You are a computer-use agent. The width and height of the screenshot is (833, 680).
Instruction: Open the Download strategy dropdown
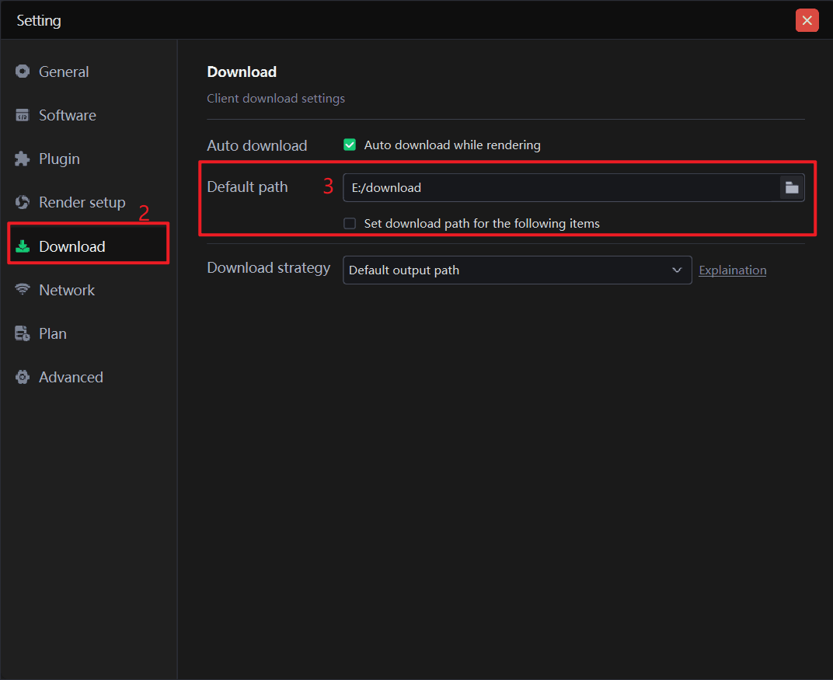(x=517, y=270)
